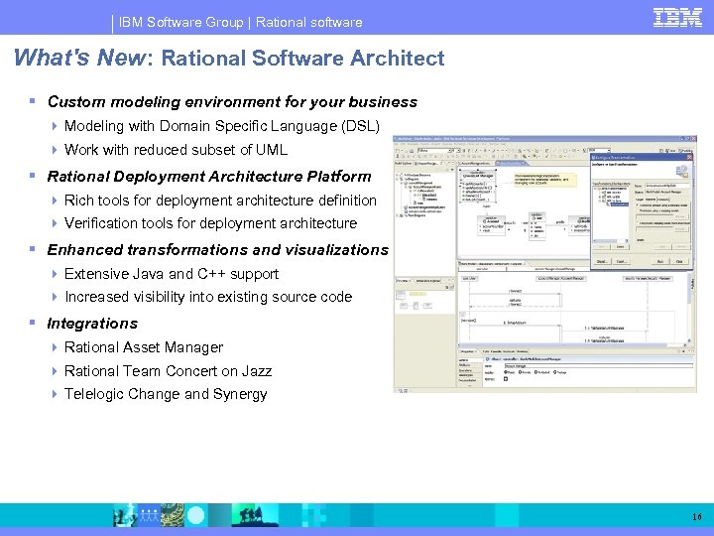
Task: Click 'Extensive Java and C++ support' bullet
Action: point(172,274)
